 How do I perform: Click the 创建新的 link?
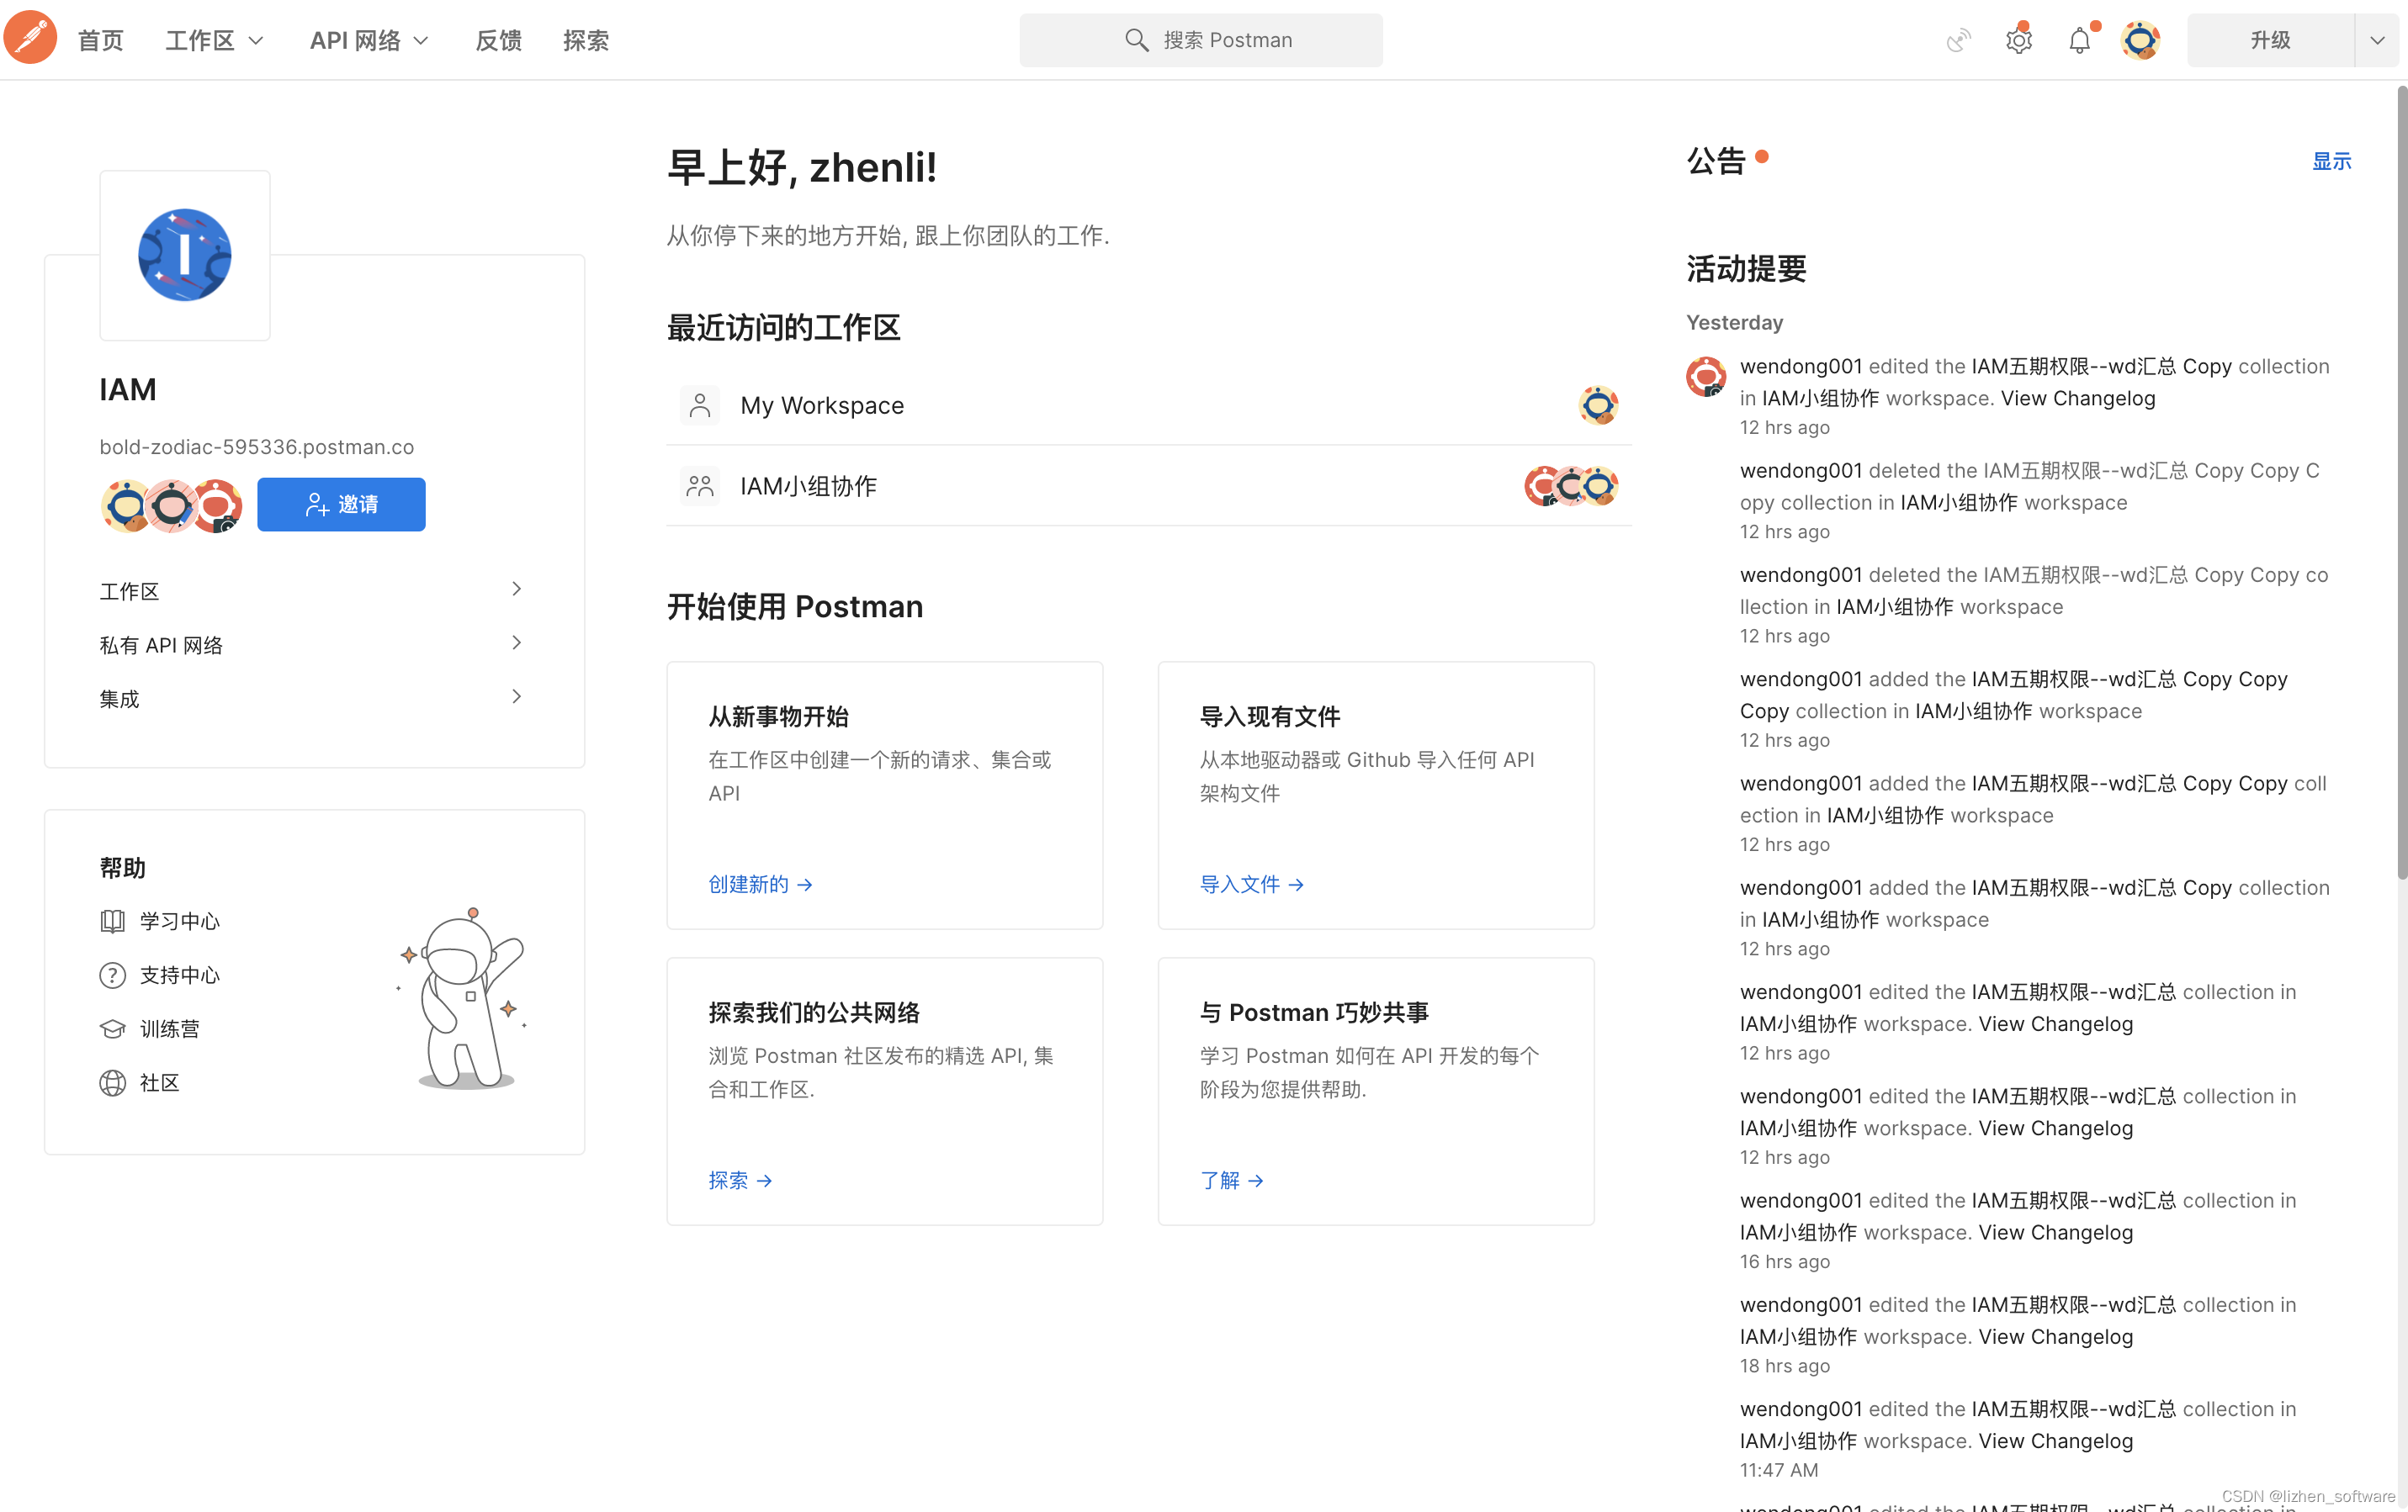[760, 885]
